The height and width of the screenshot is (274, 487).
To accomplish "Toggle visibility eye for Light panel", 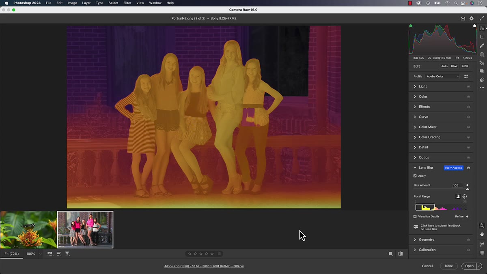I will [x=468, y=86].
